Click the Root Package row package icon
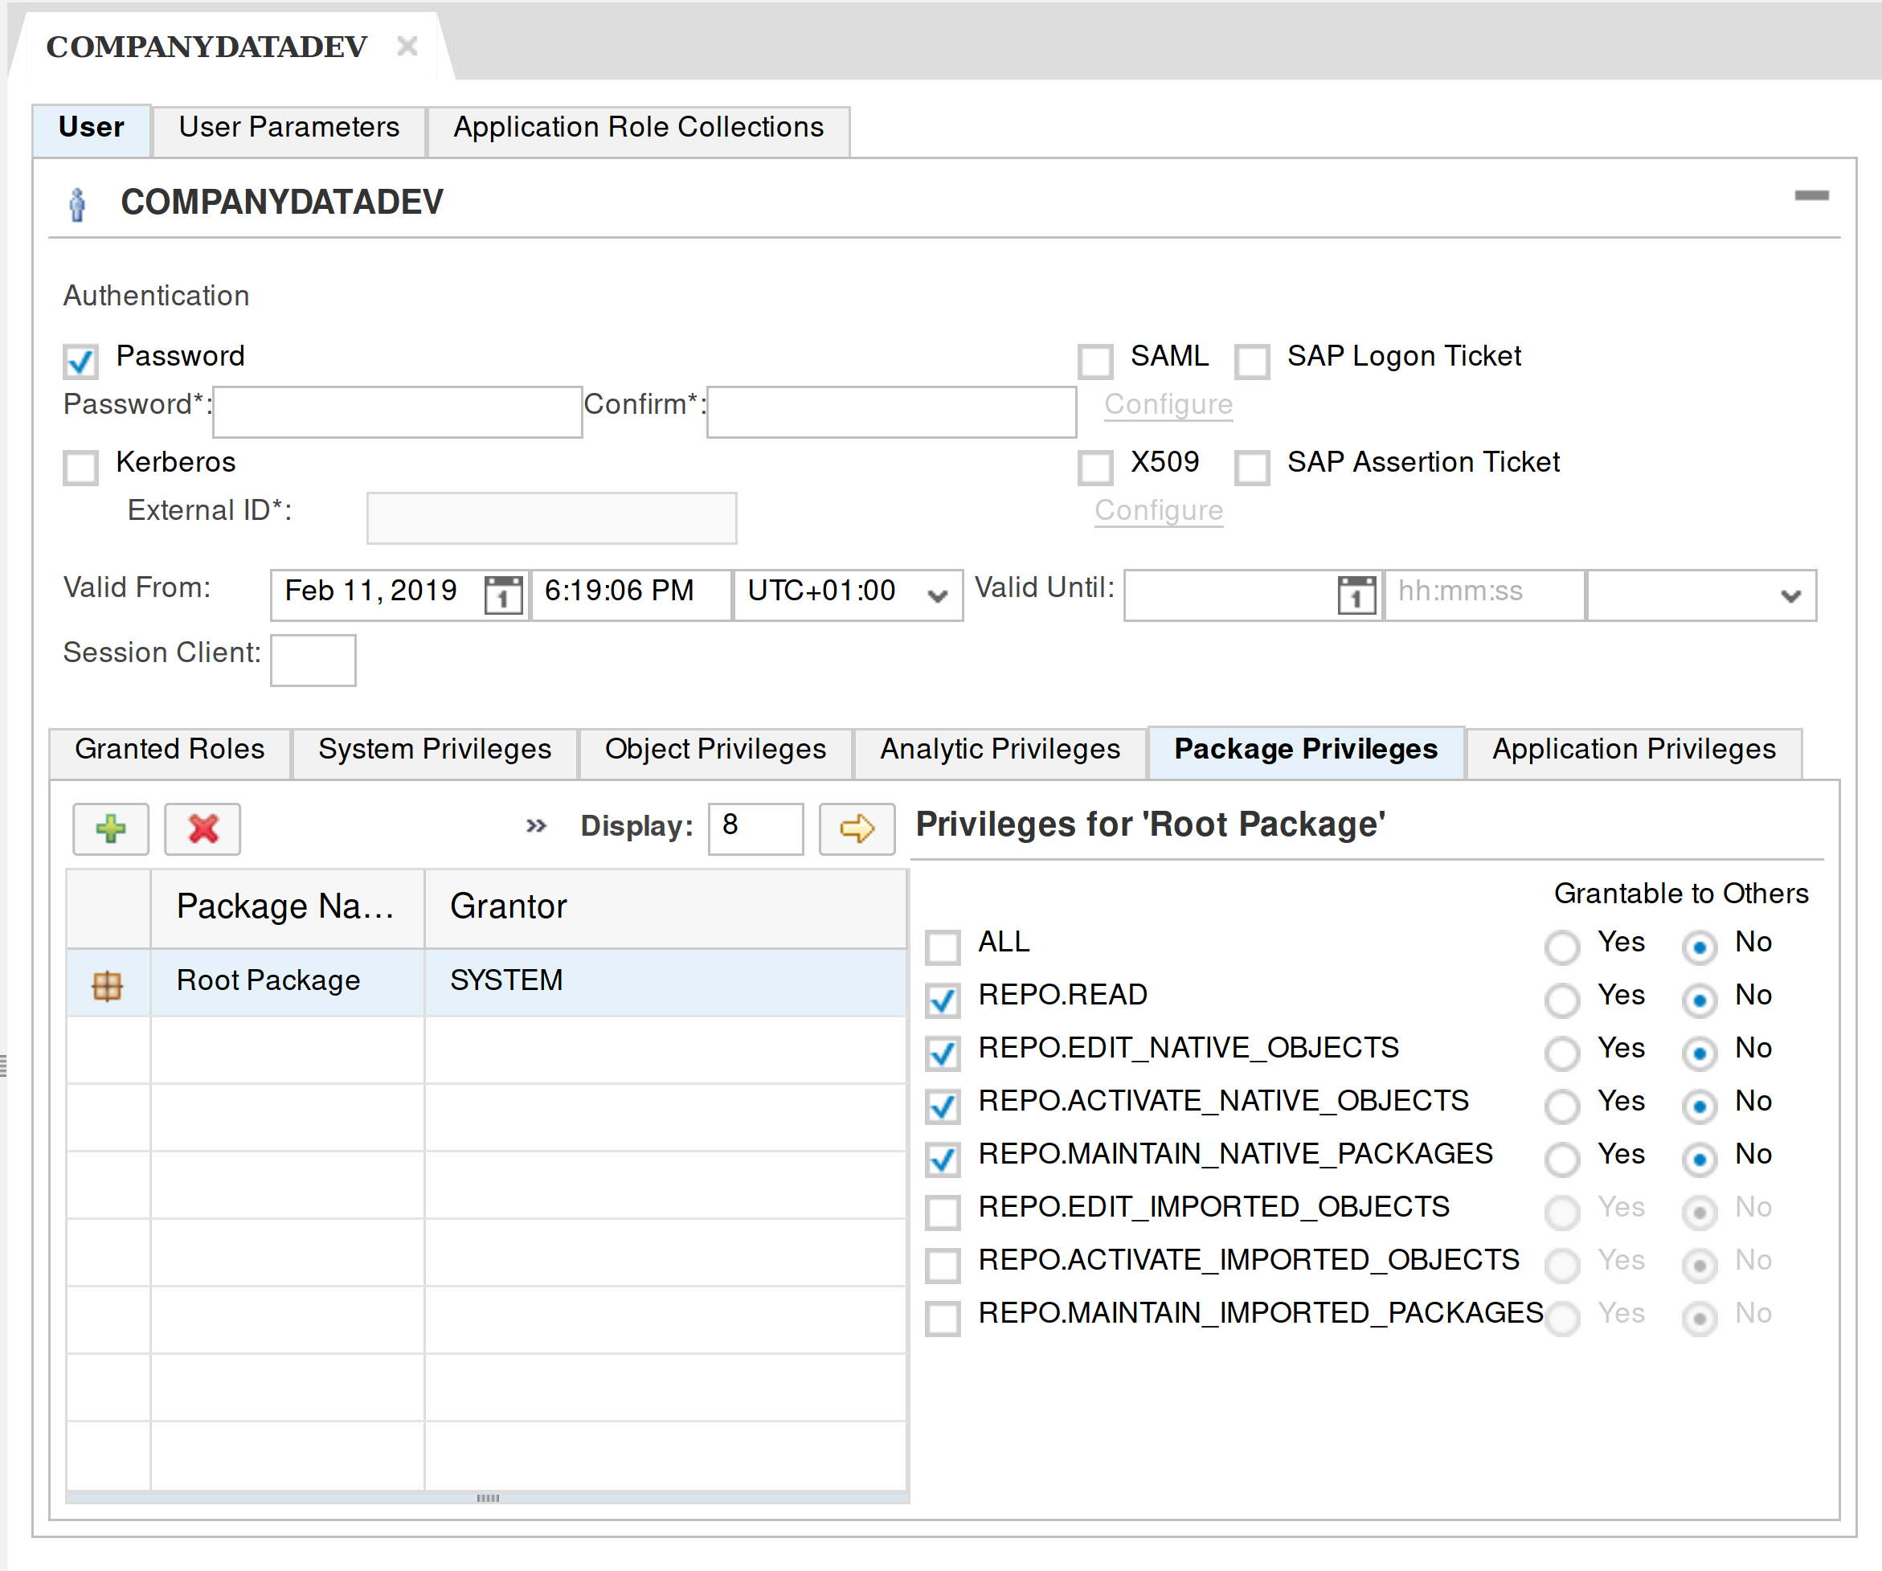Screen dimensions: 1882x1571 point(108,984)
